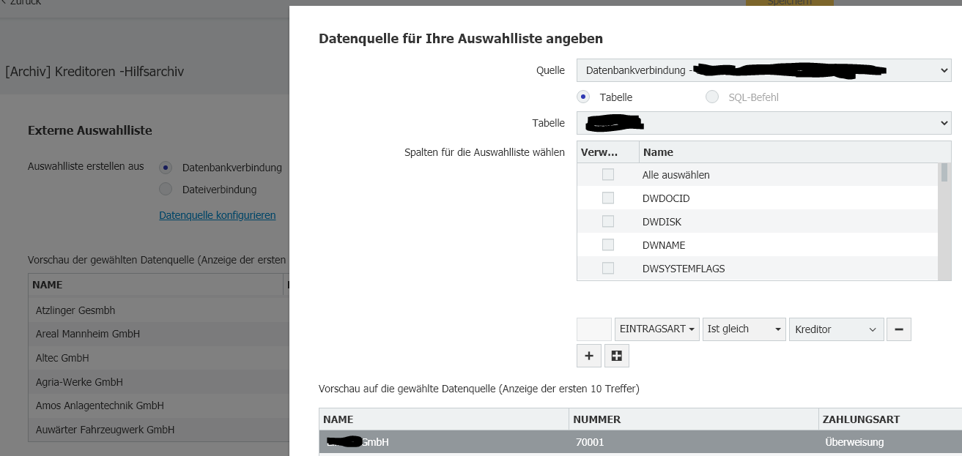Check the Alle auswählen checkbox

point(607,175)
